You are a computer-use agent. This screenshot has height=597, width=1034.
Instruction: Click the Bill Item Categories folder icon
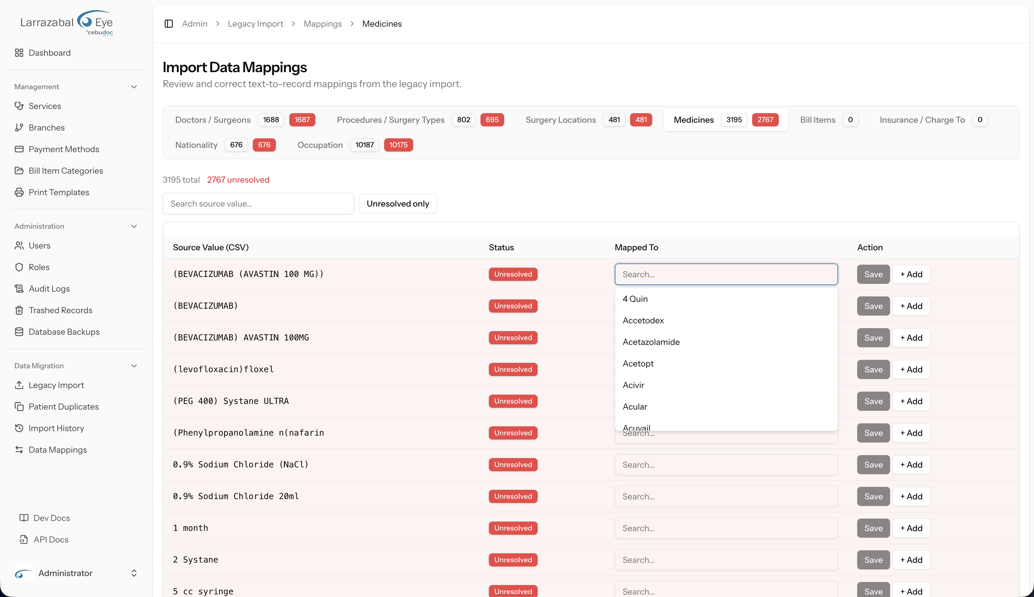coord(19,171)
